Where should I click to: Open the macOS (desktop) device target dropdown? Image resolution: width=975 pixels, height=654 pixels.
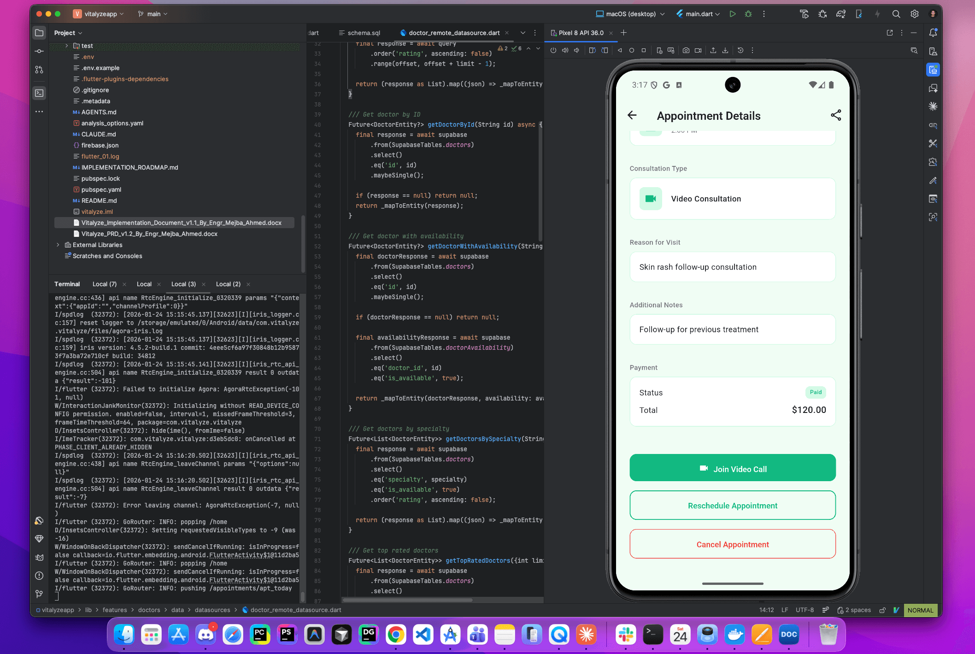tap(629, 14)
